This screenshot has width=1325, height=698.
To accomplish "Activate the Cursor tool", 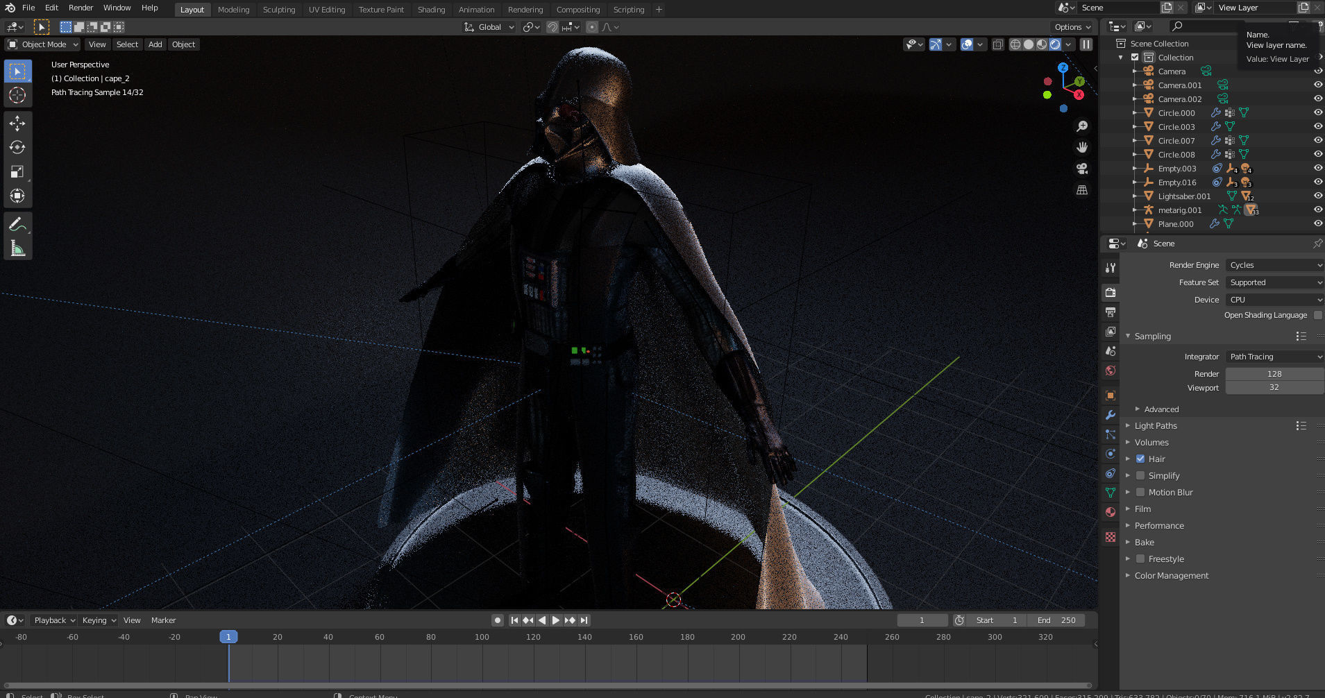I will pyautogui.click(x=18, y=95).
